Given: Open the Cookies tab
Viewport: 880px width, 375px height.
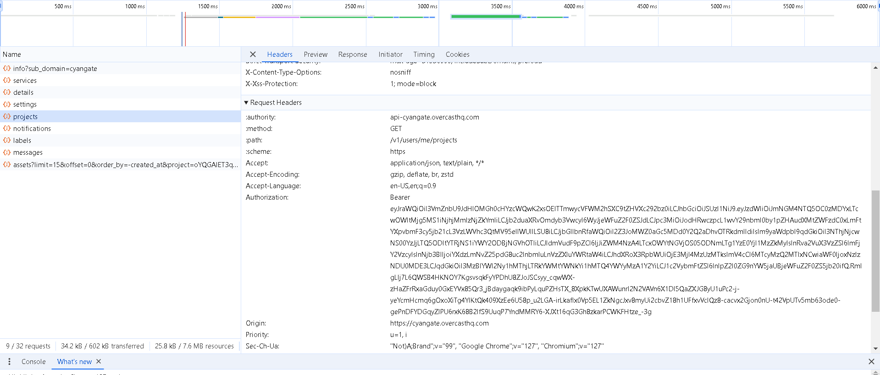Looking at the screenshot, I should (457, 54).
